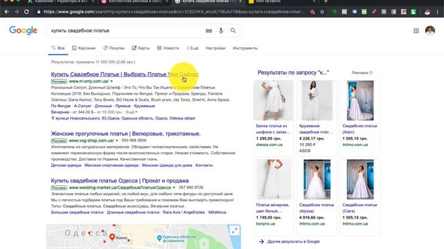The width and height of the screenshot is (444, 249).
Task: Click the Детская одежда sitelink
Action: tap(66, 165)
